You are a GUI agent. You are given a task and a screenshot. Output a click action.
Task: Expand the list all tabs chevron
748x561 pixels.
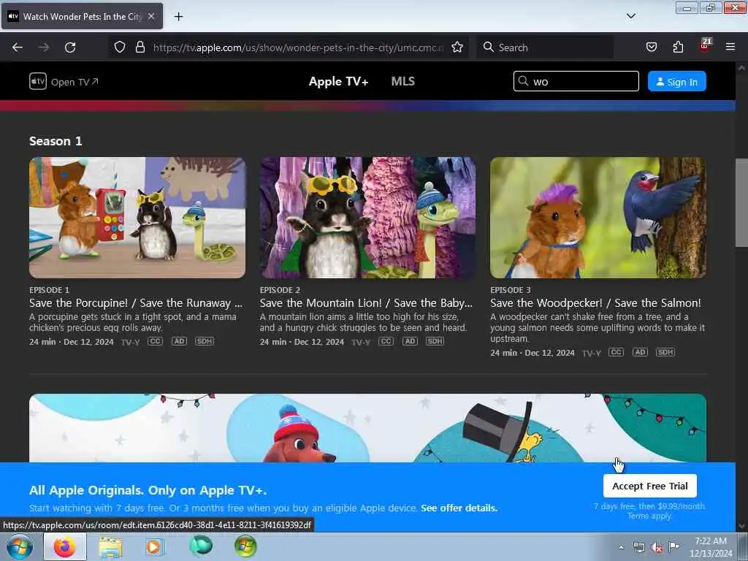[x=631, y=16]
